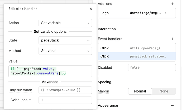Open the Action dropdown set to Set variable

tap(65, 23)
